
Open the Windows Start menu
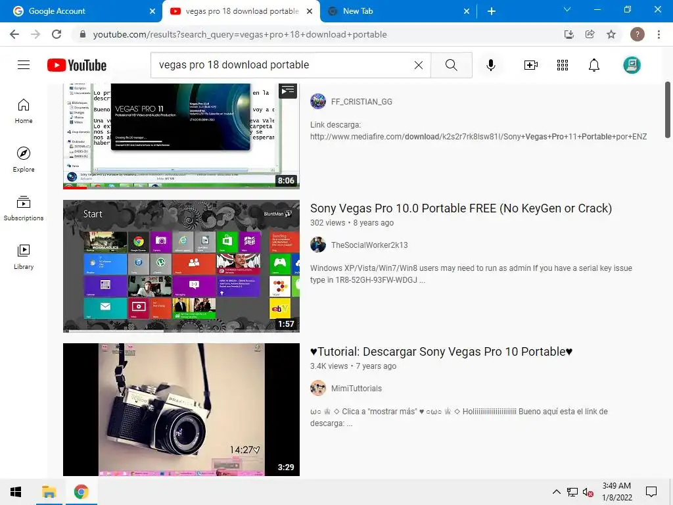click(x=16, y=492)
